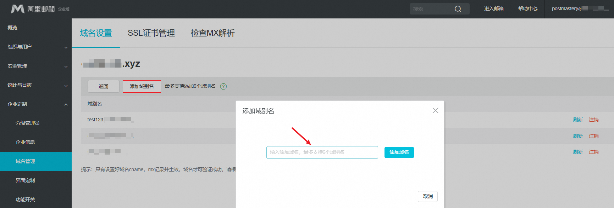Select the 域名设置 tab
The height and width of the screenshot is (208, 614).
pyautogui.click(x=96, y=33)
